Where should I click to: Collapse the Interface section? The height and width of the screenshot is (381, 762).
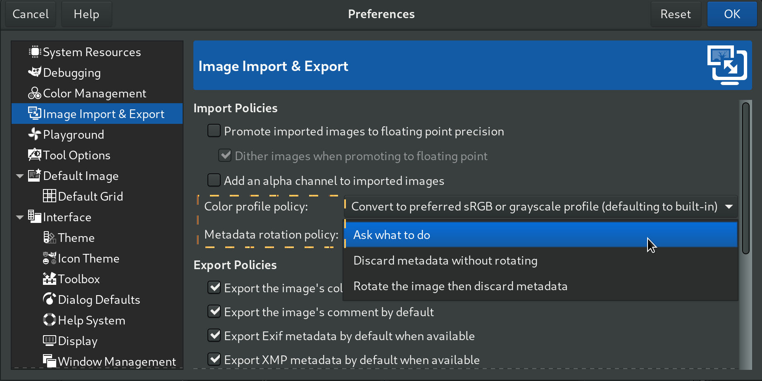[19, 217]
